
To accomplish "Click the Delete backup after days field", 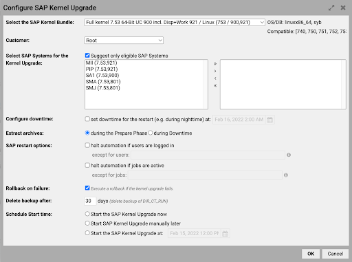I will point(90,201).
